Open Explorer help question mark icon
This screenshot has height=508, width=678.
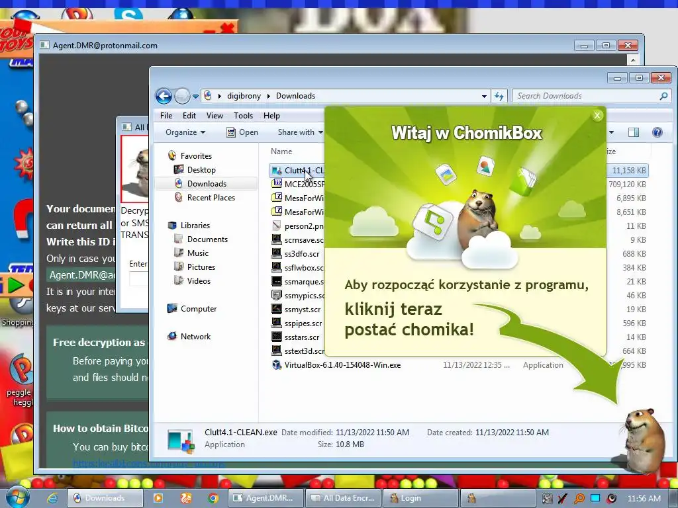657,132
